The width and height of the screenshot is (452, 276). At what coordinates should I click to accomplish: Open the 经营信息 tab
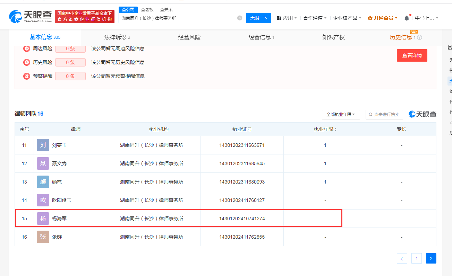(262, 37)
